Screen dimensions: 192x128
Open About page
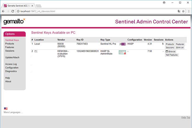(8, 81)
